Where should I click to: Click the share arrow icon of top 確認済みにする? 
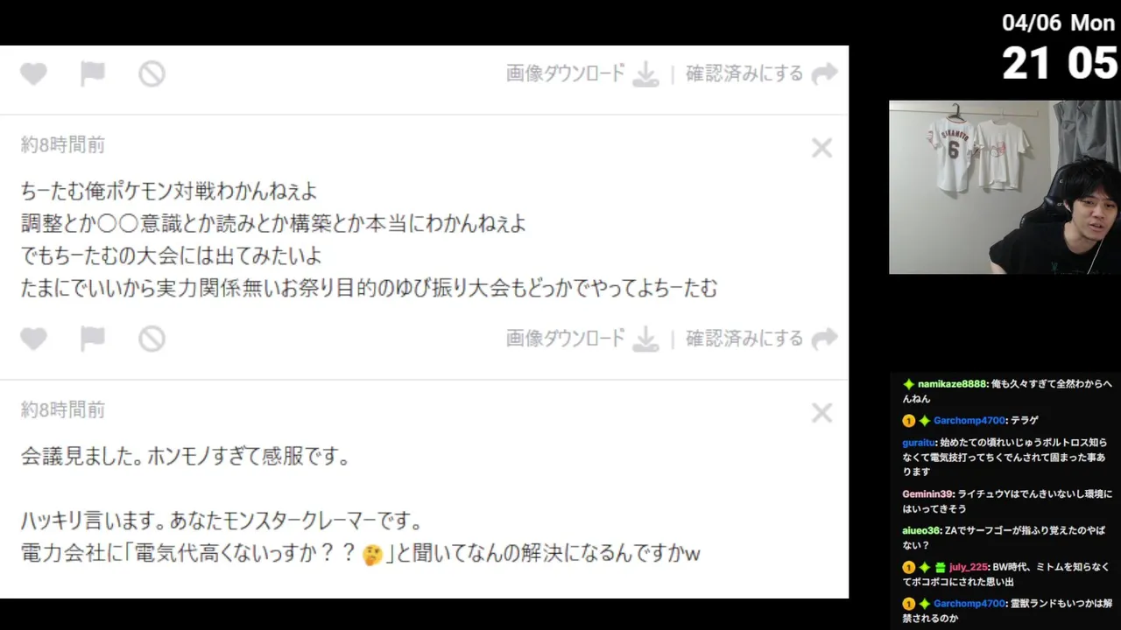click(x=824, y=74)
